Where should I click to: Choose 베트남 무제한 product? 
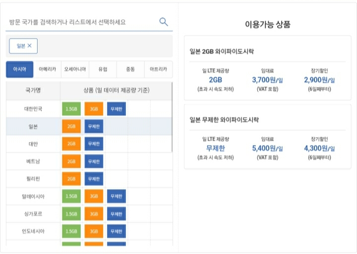point(94,161)
